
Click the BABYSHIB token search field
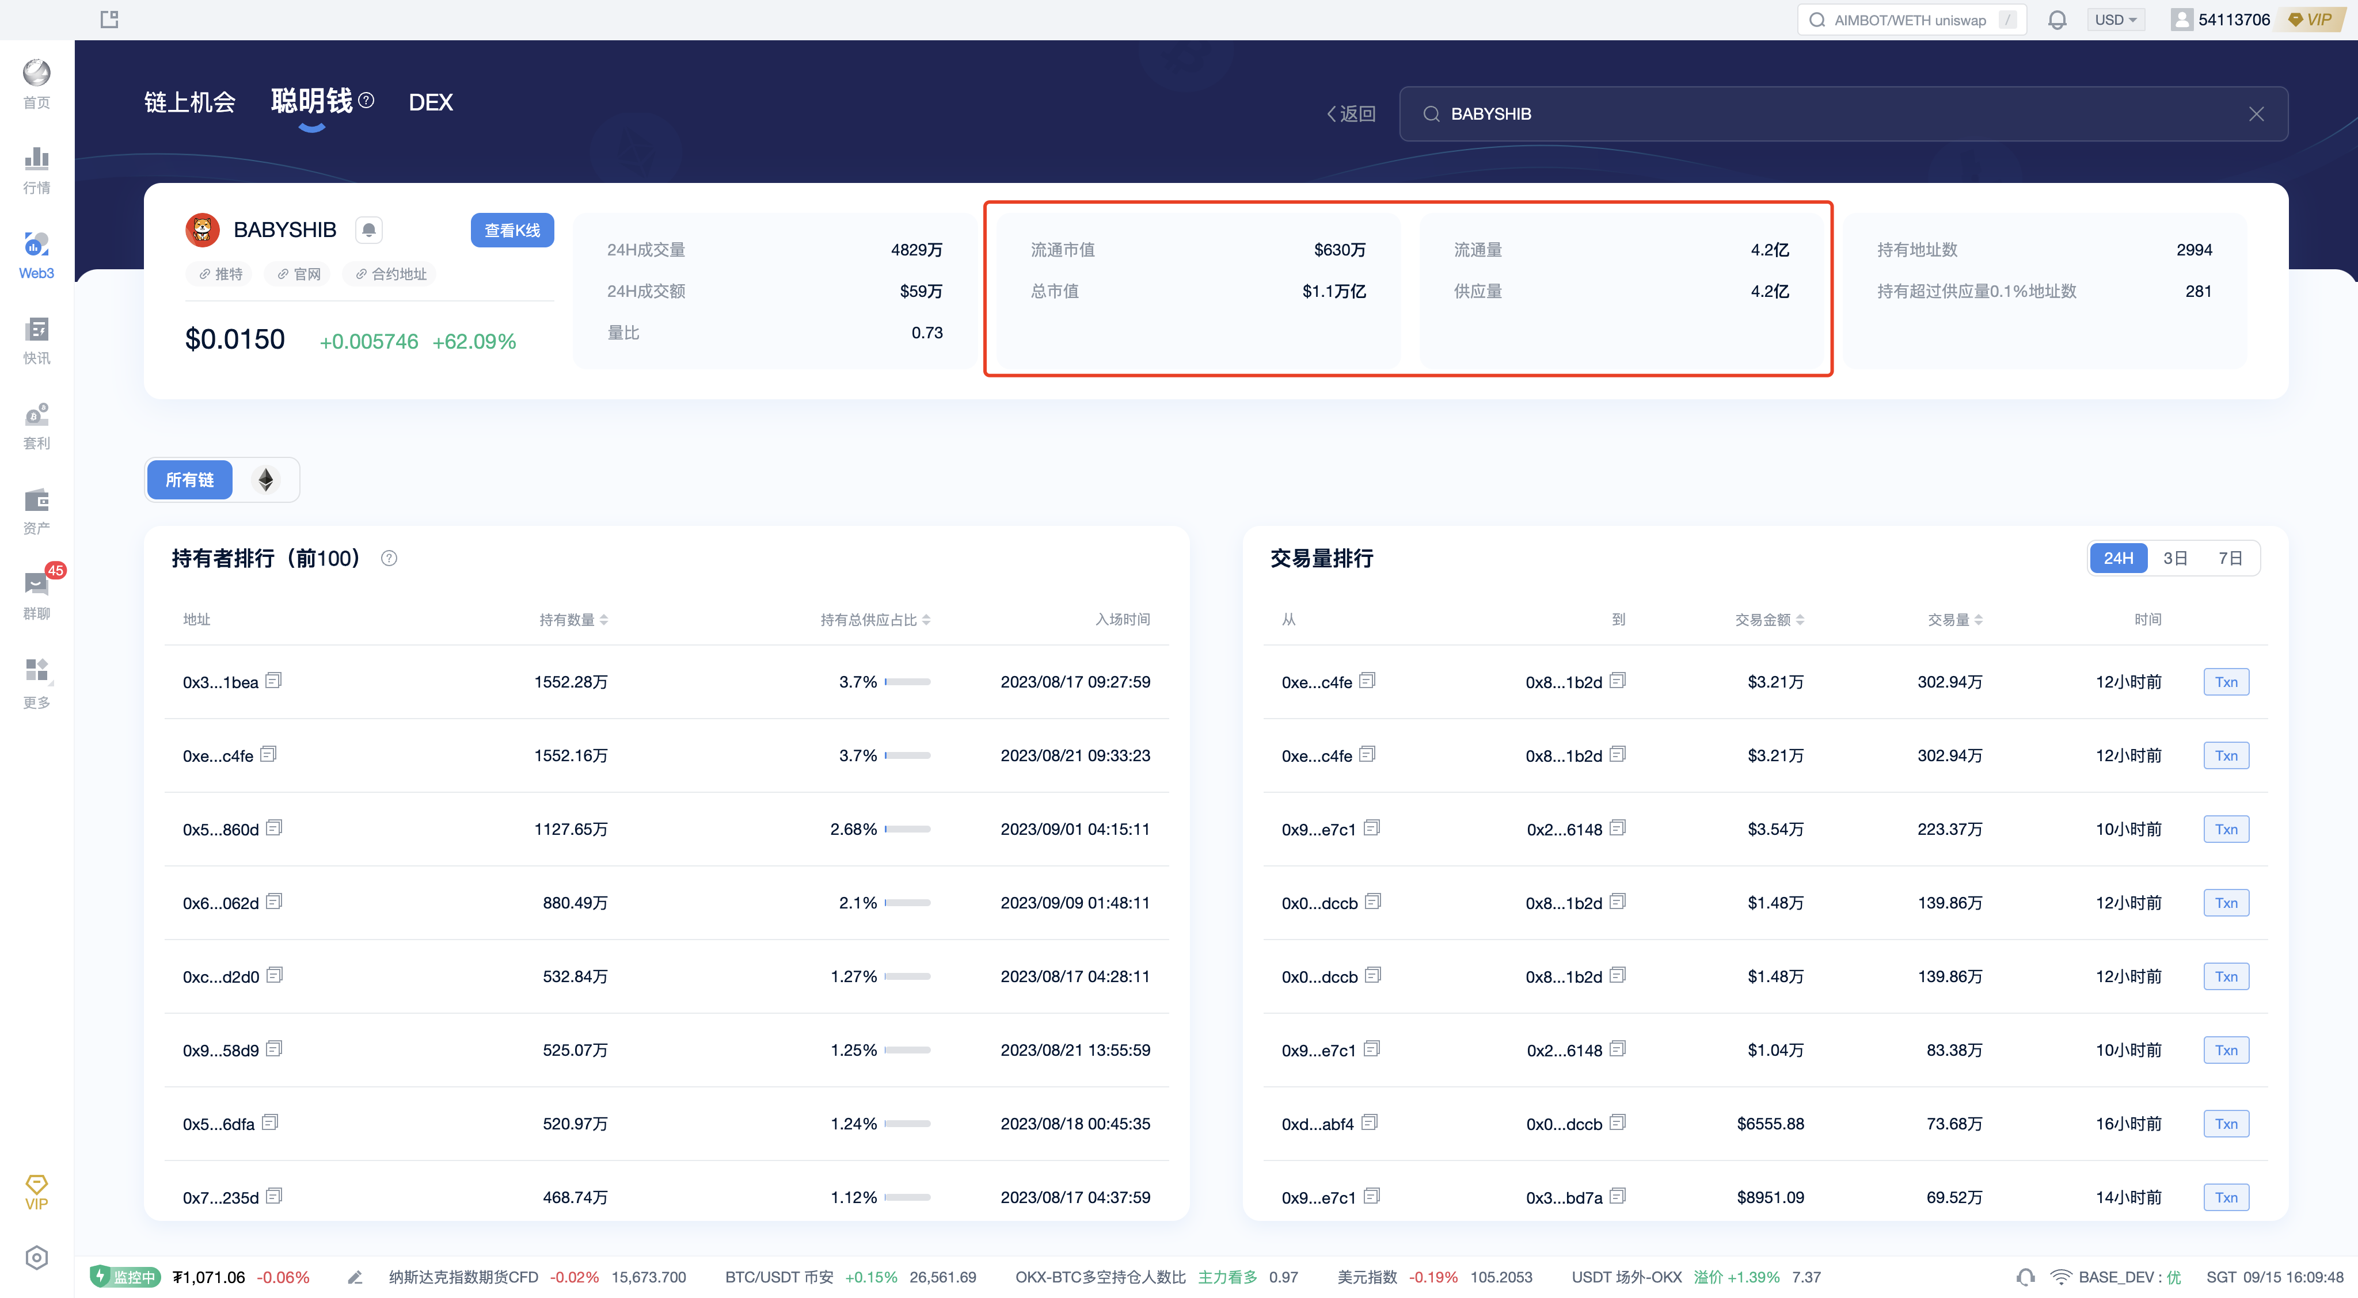[x=1843, y=113]
